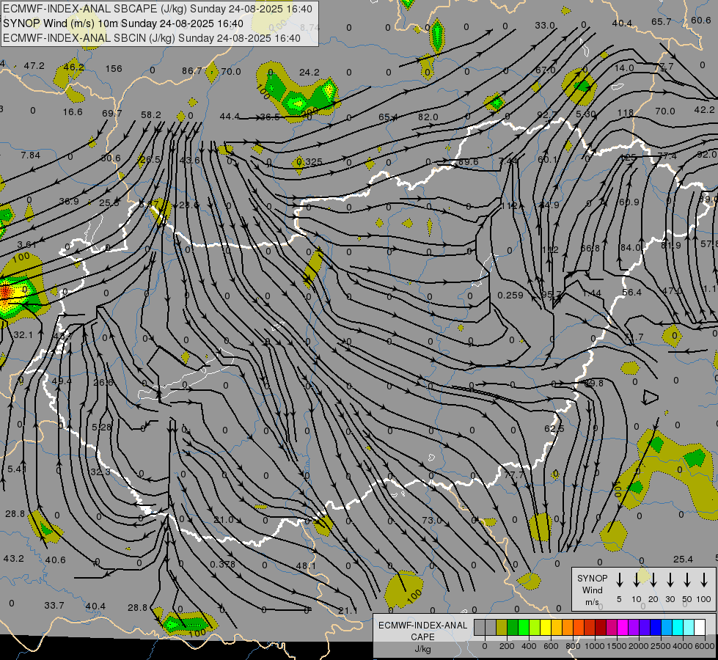This screenshot has width=718, height=660.
Task: Click the map value 7.84
Action: click(x=31, y=155)
